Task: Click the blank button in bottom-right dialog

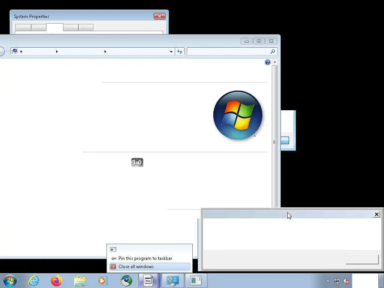Action: [x=362, y=259]
